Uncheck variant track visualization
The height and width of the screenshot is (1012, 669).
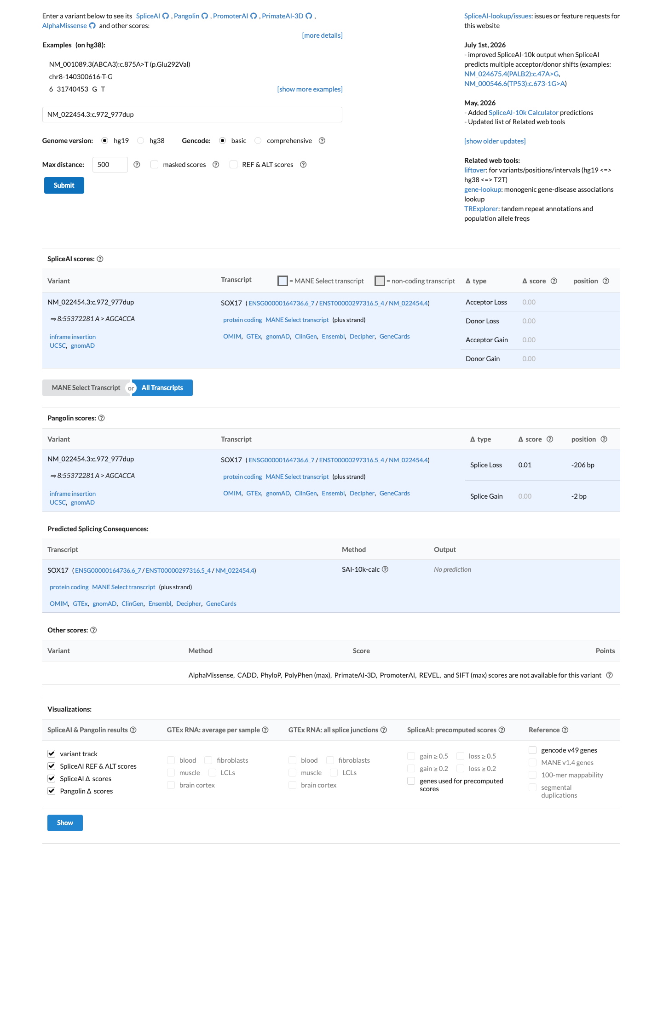click(52, 753)
